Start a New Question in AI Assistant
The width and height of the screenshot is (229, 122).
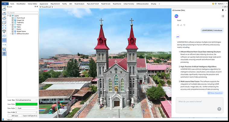click(x=215, y=93)
